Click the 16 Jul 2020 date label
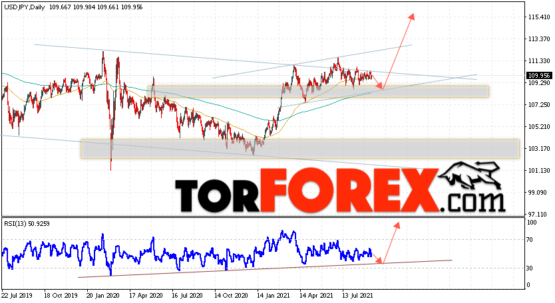This screenshot has height=303, width=555. click(x=188, y=295)
